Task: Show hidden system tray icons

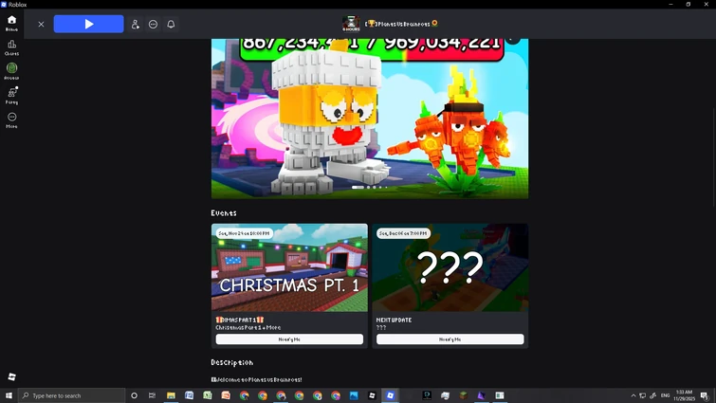Action: click(633, 395)
